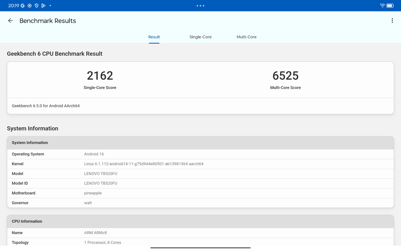Tap the Topology 8 Cores row
This screenshot has width=401, height=250.
pyautogui.click(x=103, y=242)
